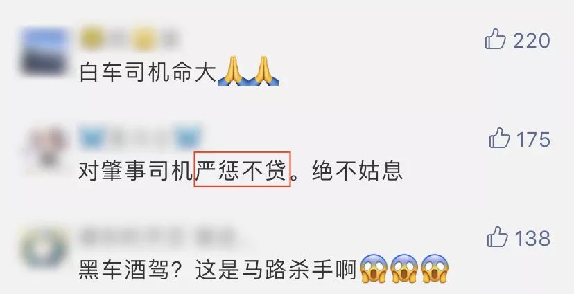Open avatar of the 白车司机命大 commenter
Viewport: 574px width, 294px height.
[45, 51]
